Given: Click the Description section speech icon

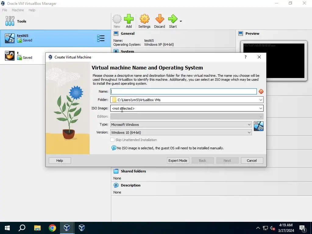Looking at the screenshot, I should 116,185.
